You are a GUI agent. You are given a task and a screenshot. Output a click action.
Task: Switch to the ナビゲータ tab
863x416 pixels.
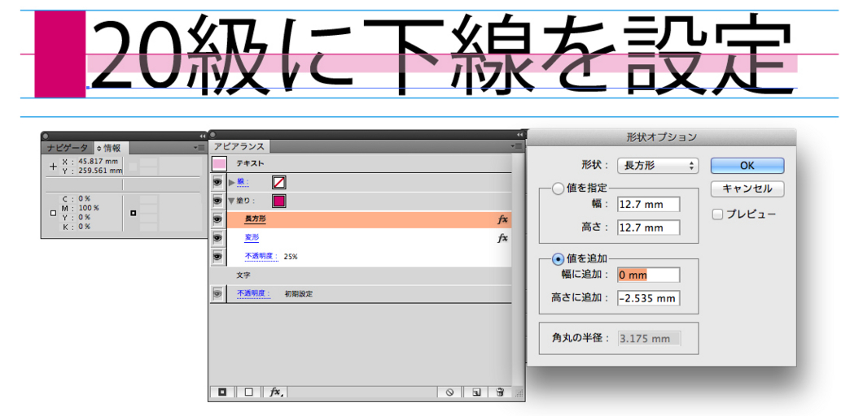click(67, 148)
